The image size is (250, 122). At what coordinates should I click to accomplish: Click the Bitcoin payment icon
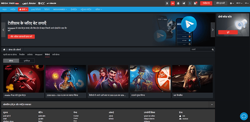(x=167, y=3)
